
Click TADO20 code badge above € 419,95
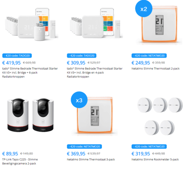(17, 56)
